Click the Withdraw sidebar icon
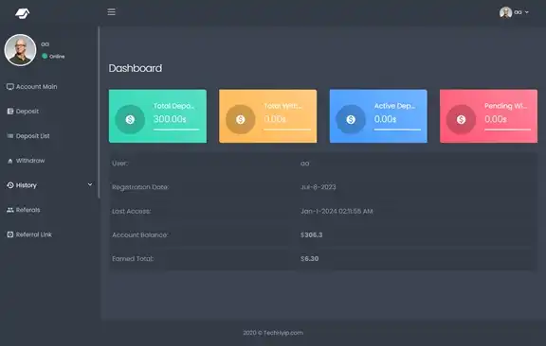 coord(10,161)
